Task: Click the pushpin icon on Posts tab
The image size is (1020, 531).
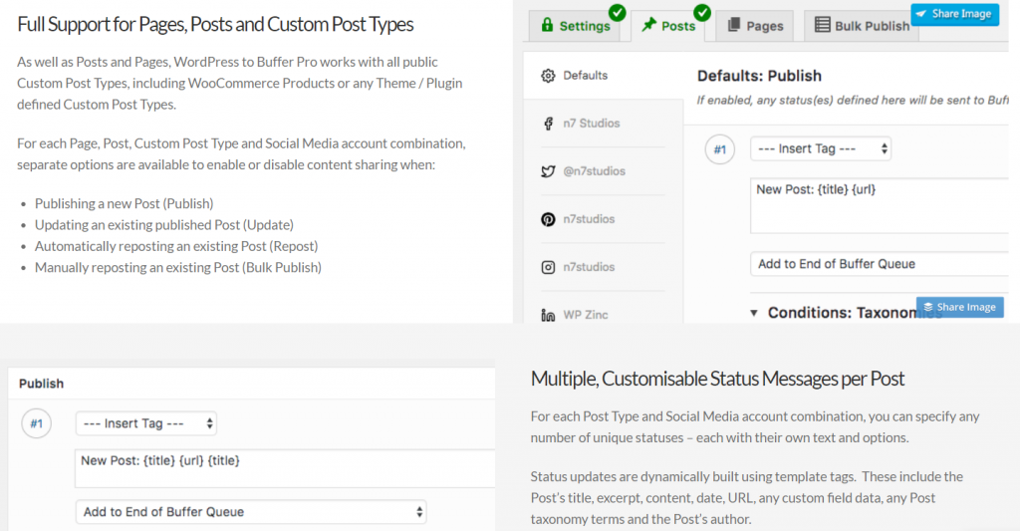Action: (648, 25)
